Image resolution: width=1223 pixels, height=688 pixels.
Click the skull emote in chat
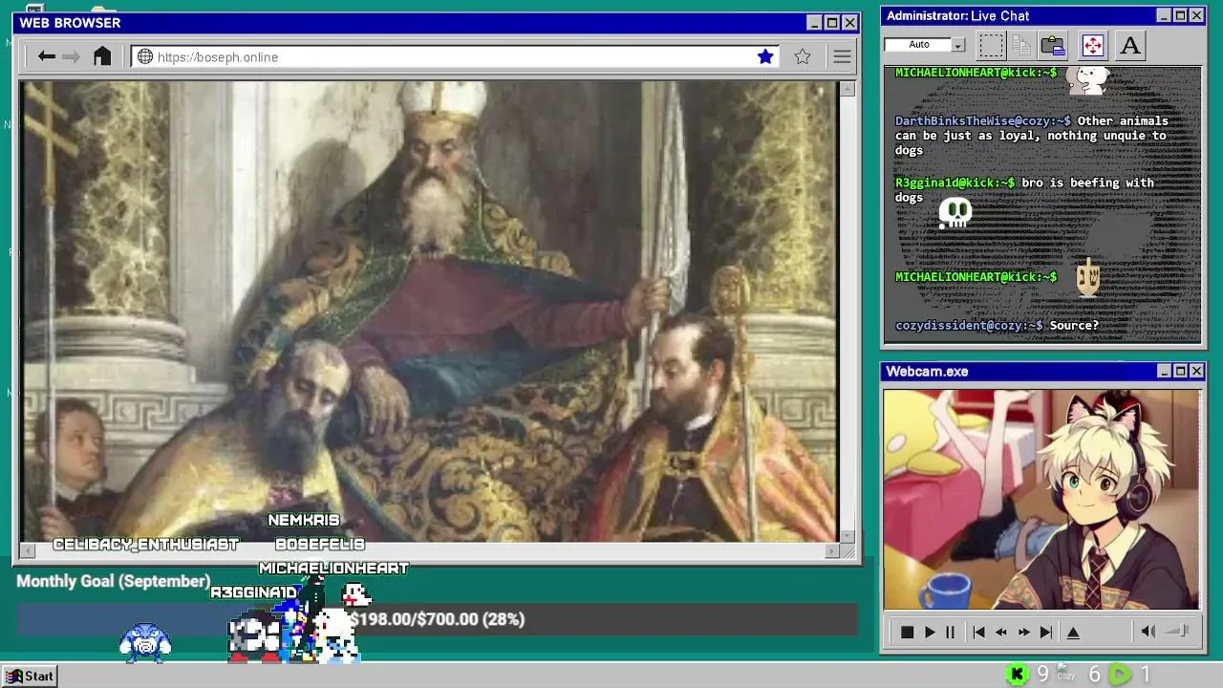coord(955,213)
